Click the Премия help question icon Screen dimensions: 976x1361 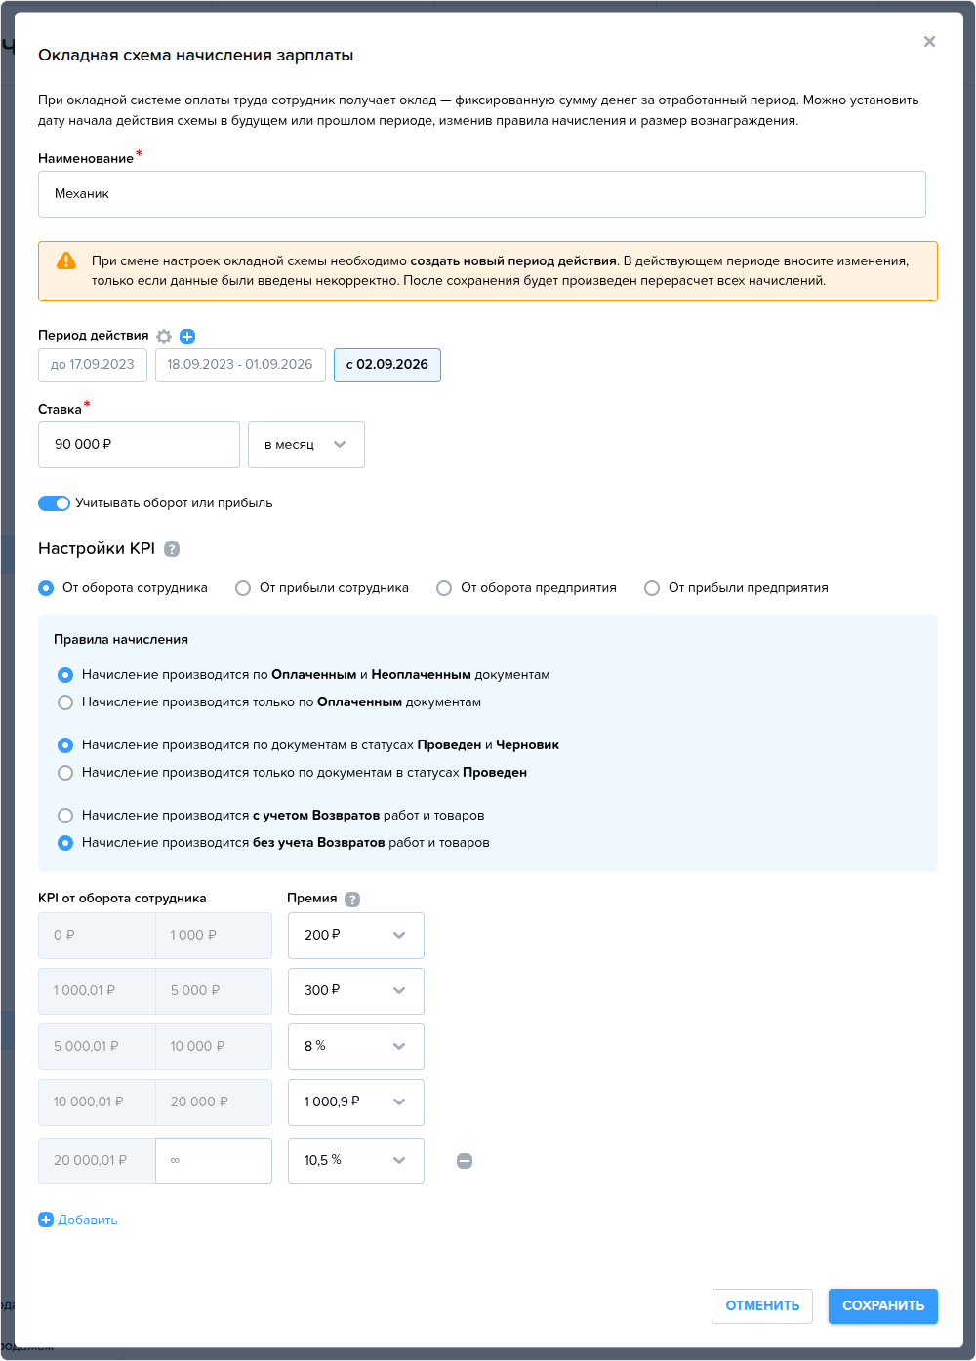(352, 900)
